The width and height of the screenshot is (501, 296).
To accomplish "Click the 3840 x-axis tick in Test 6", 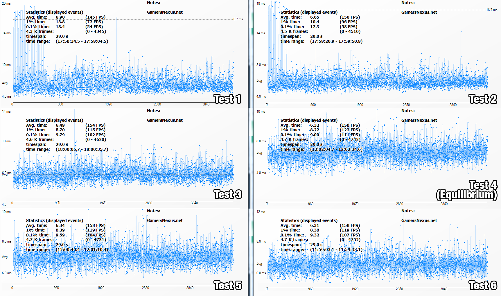I will pyautogui.click(x=443, y=289).
